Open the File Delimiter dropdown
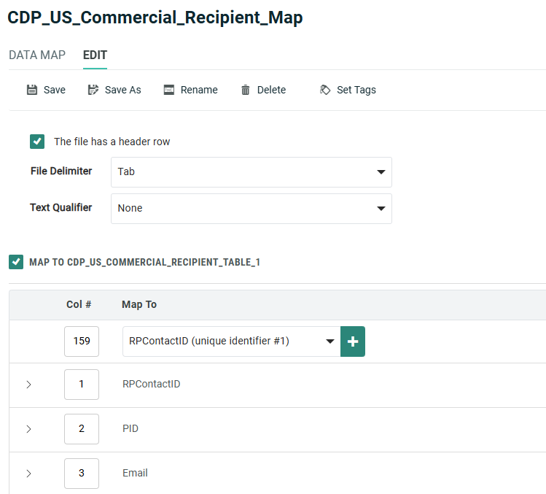Image resolution: width=546 pixels, height=494 pixels. click(251, 172)
